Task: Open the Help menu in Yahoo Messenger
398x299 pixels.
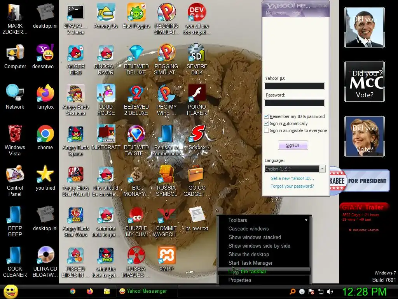Action: tap(296, 13)
